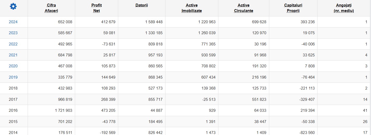Viewport: 371px width, 135px height.
Task: Click turnover value 467 008
Action: [x=65, y=66]
